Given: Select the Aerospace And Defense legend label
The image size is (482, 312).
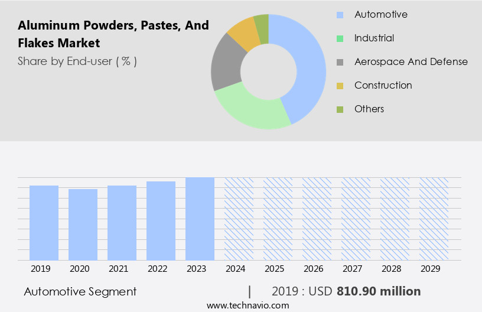Looking at the screenshot, I should pyautogui.click(x=411, y=61).
